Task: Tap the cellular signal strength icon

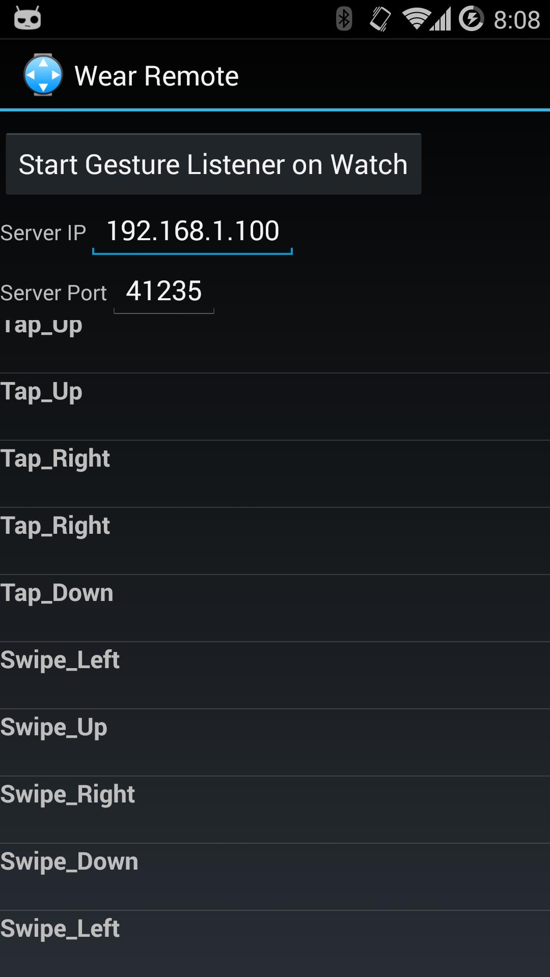Action: click(440, 19)
